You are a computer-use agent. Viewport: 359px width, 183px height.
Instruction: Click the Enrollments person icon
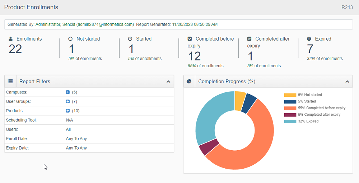10,39
